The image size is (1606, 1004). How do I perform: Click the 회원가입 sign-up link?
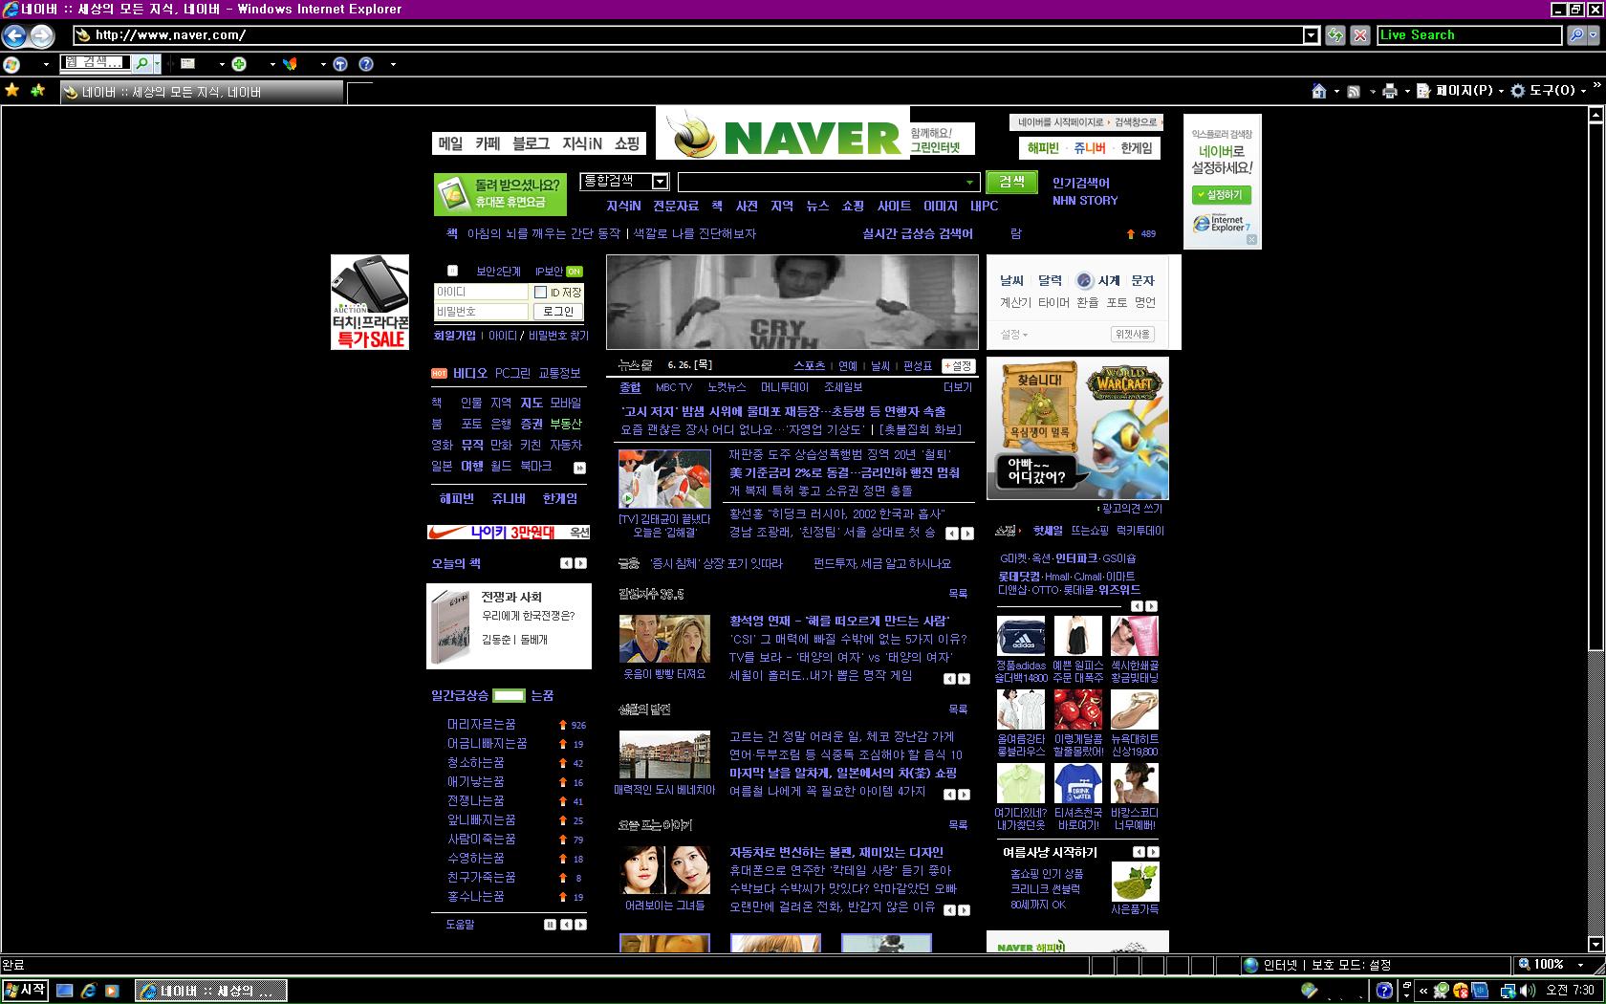454,336
